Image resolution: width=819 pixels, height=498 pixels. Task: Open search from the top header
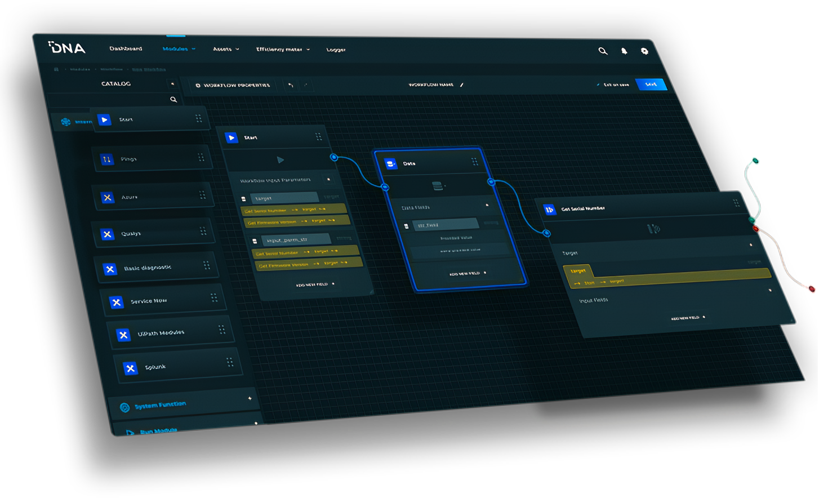pos(603,51)
